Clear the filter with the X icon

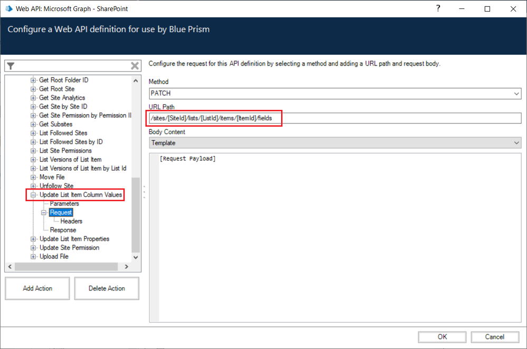tap(135, 65)
